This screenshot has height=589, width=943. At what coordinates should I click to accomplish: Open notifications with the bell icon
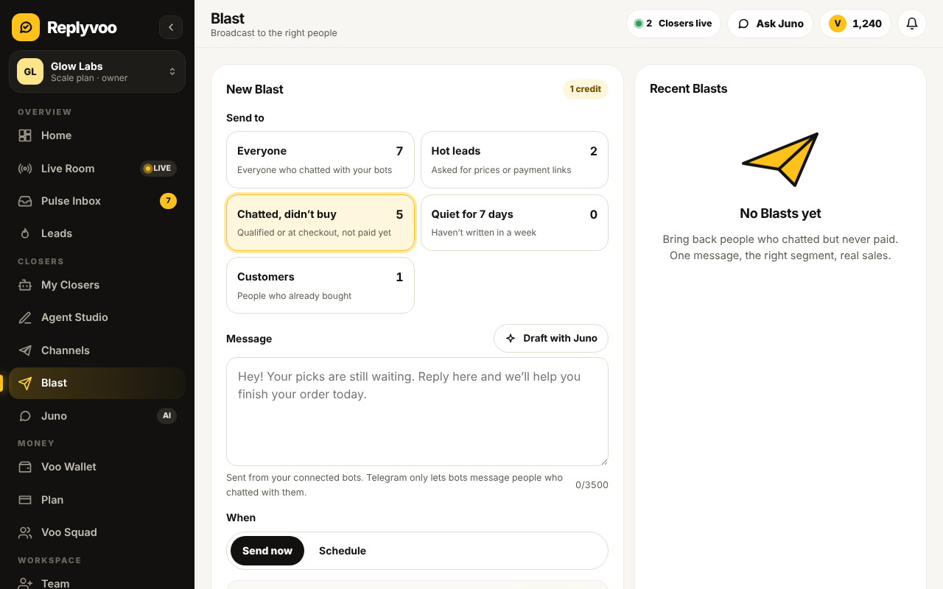912,24
